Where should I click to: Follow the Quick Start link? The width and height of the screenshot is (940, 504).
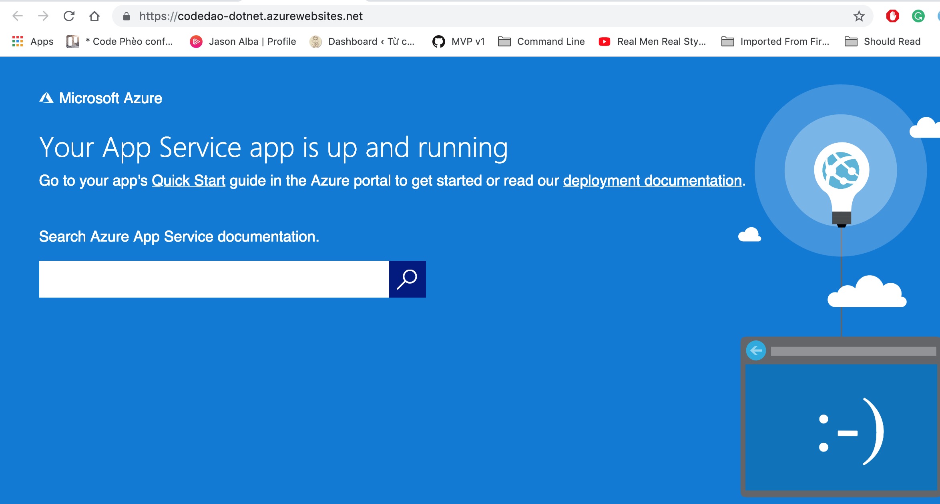point(189,181)
